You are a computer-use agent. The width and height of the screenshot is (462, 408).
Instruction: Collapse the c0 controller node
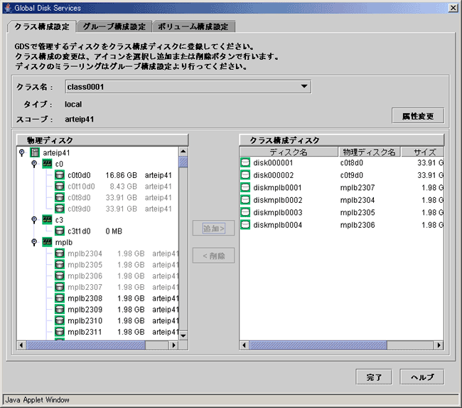click(x=34, y=164)
